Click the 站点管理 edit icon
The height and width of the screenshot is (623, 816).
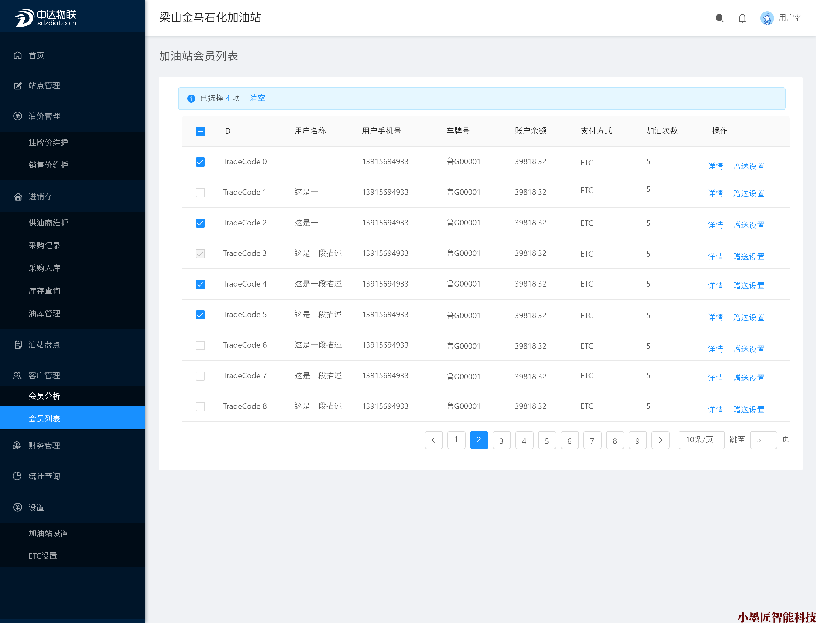pyautogui.click(x=18, y=86)
